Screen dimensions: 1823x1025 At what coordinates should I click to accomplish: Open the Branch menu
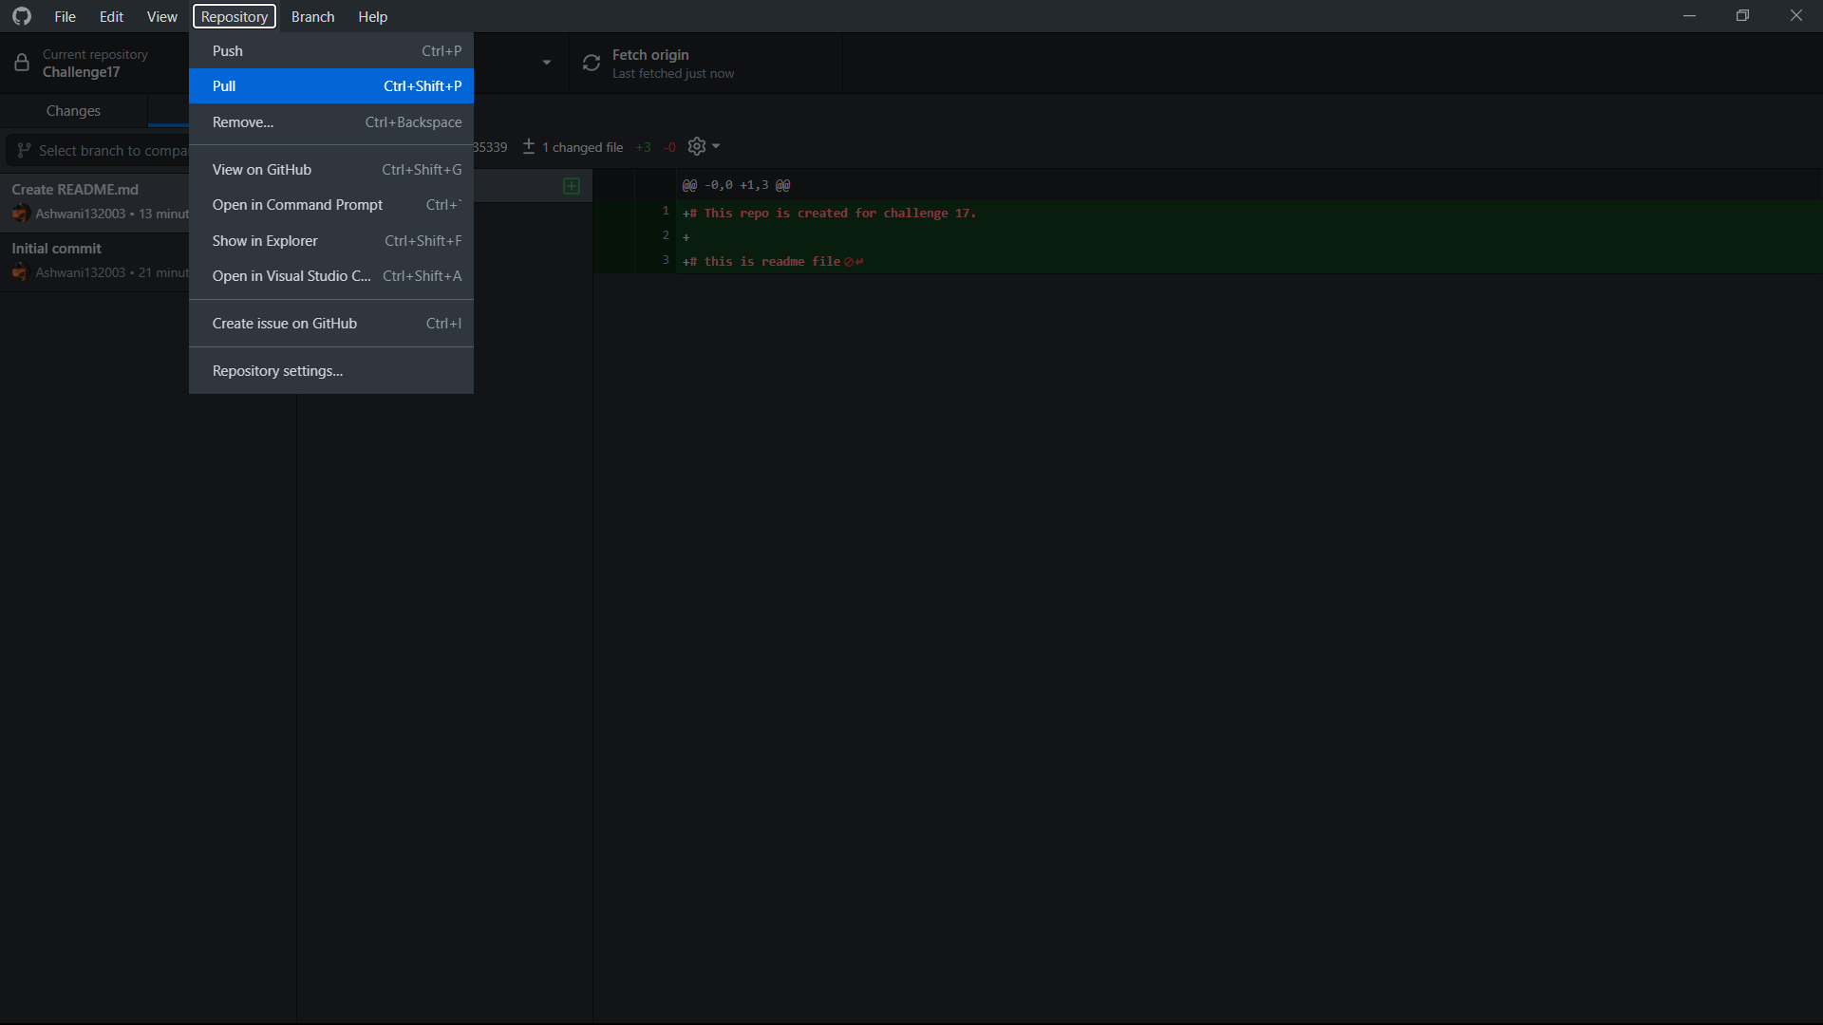(312, 16)
